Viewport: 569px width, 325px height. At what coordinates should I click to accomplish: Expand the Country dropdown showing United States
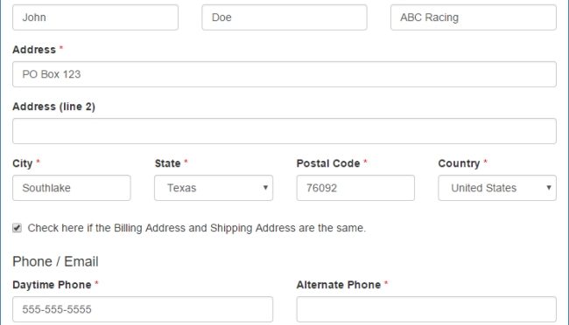coord(497,188)
